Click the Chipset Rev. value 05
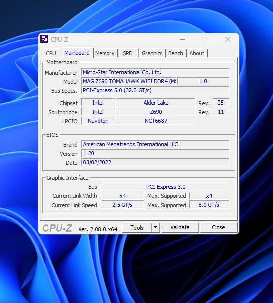 pyautogui.click(x=220, y=103)
